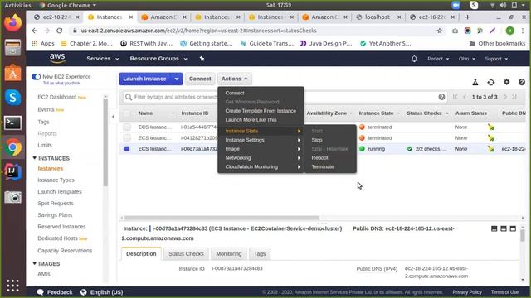
Task: Go back using Chrome back arrow
Action: coord(35,31)
